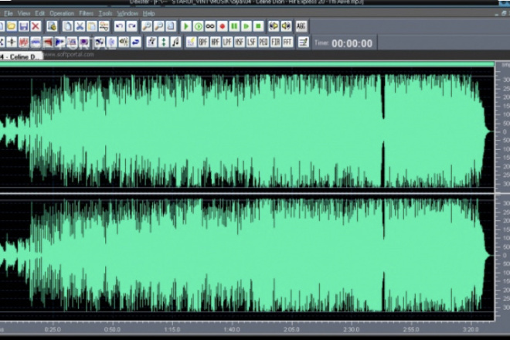Zoom in with the first magnifier icon
Screen dimensions: 510x340
[x=147, y=26]
